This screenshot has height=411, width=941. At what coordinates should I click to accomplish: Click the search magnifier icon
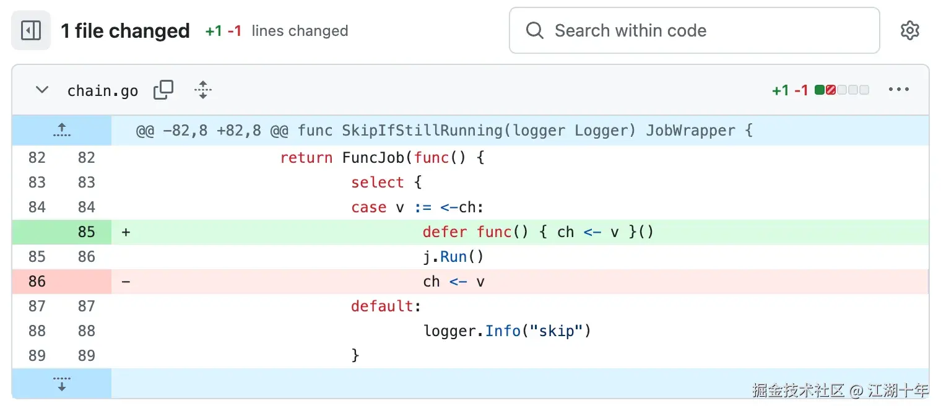tap(534, 30)
